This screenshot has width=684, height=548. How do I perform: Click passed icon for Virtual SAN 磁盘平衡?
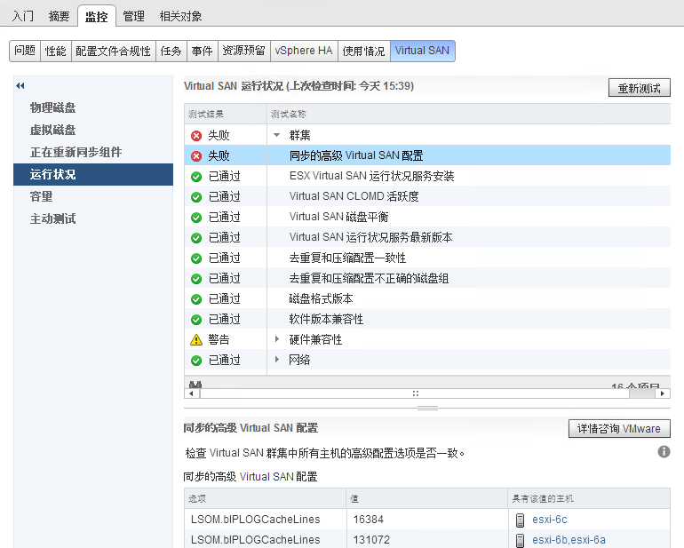click(196, 218)
